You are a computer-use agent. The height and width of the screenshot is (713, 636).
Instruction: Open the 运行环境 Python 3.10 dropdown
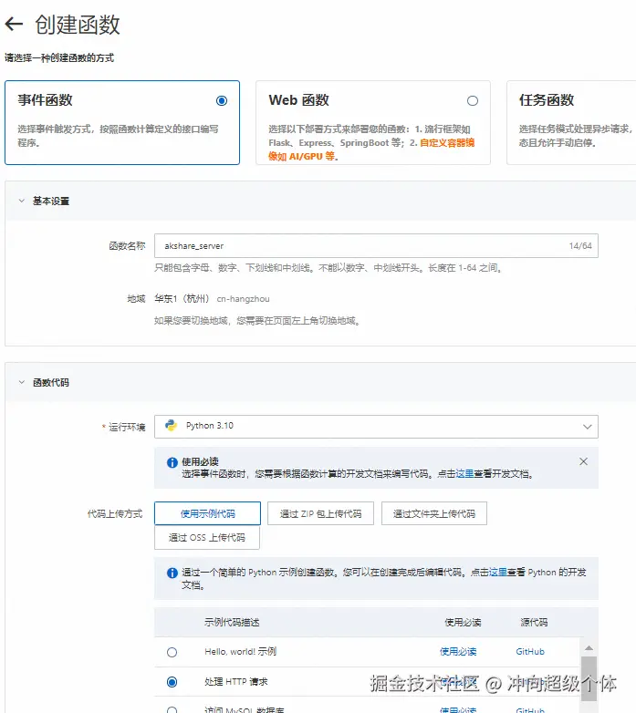pyautogui.click(x=376, y=426)
